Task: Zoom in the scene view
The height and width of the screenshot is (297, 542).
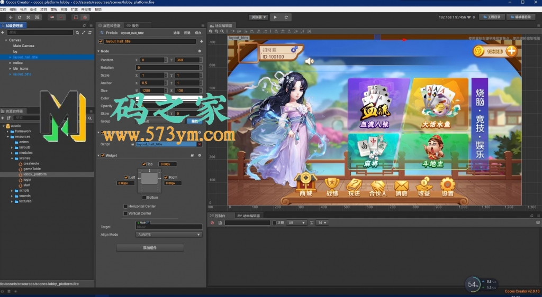Action: 211,31
